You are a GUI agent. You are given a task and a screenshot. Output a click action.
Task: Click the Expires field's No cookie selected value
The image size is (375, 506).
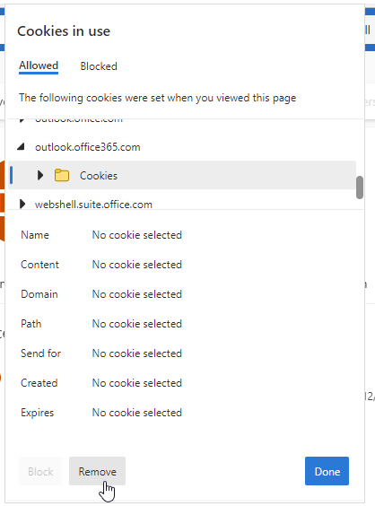tap(137, 413)
